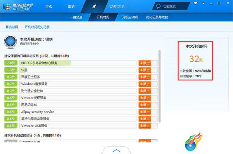The width and height of the screenshot is (233, 154).
Task: Open 开机时间历史记录 link
Action: tap(37, 27)
